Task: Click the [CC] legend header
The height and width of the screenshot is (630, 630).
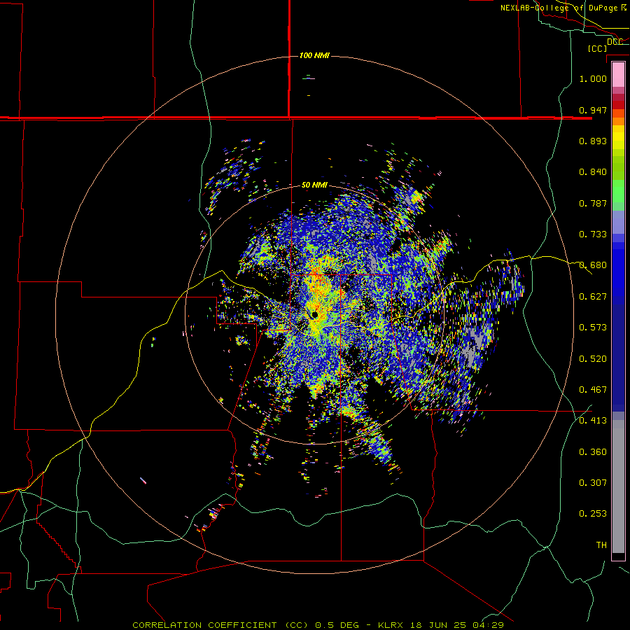Action: pyautogui.click(x=597, y=48)
